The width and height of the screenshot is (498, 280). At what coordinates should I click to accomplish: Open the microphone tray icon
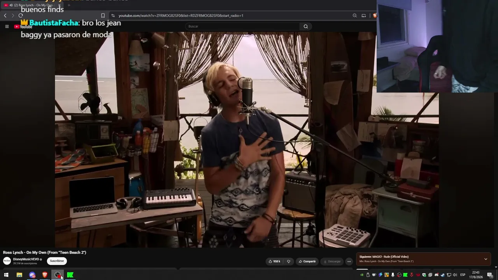pos(393,275)
